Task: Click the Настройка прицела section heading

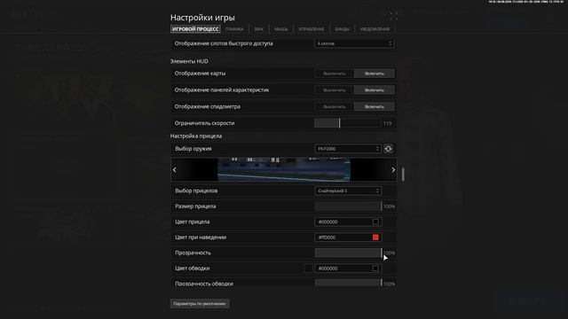Action: click(196, 136)
